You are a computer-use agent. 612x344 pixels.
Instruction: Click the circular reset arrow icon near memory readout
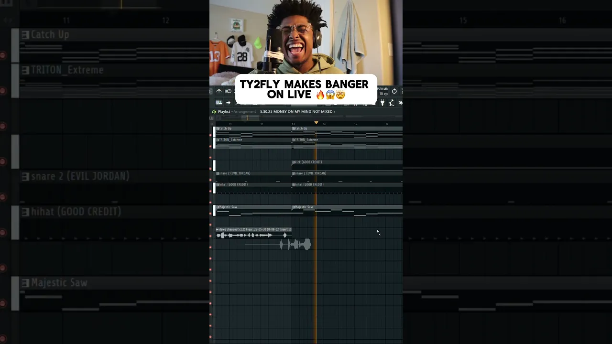pos(394,91)
